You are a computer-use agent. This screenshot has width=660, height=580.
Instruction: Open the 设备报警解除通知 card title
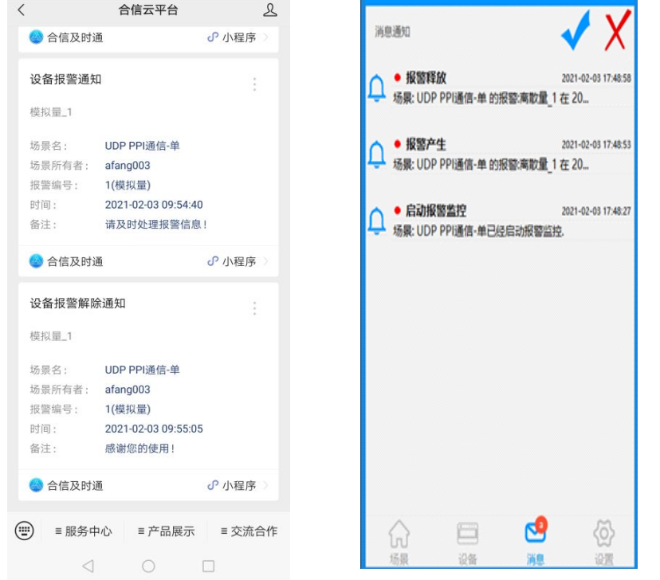tap(77, 304)
